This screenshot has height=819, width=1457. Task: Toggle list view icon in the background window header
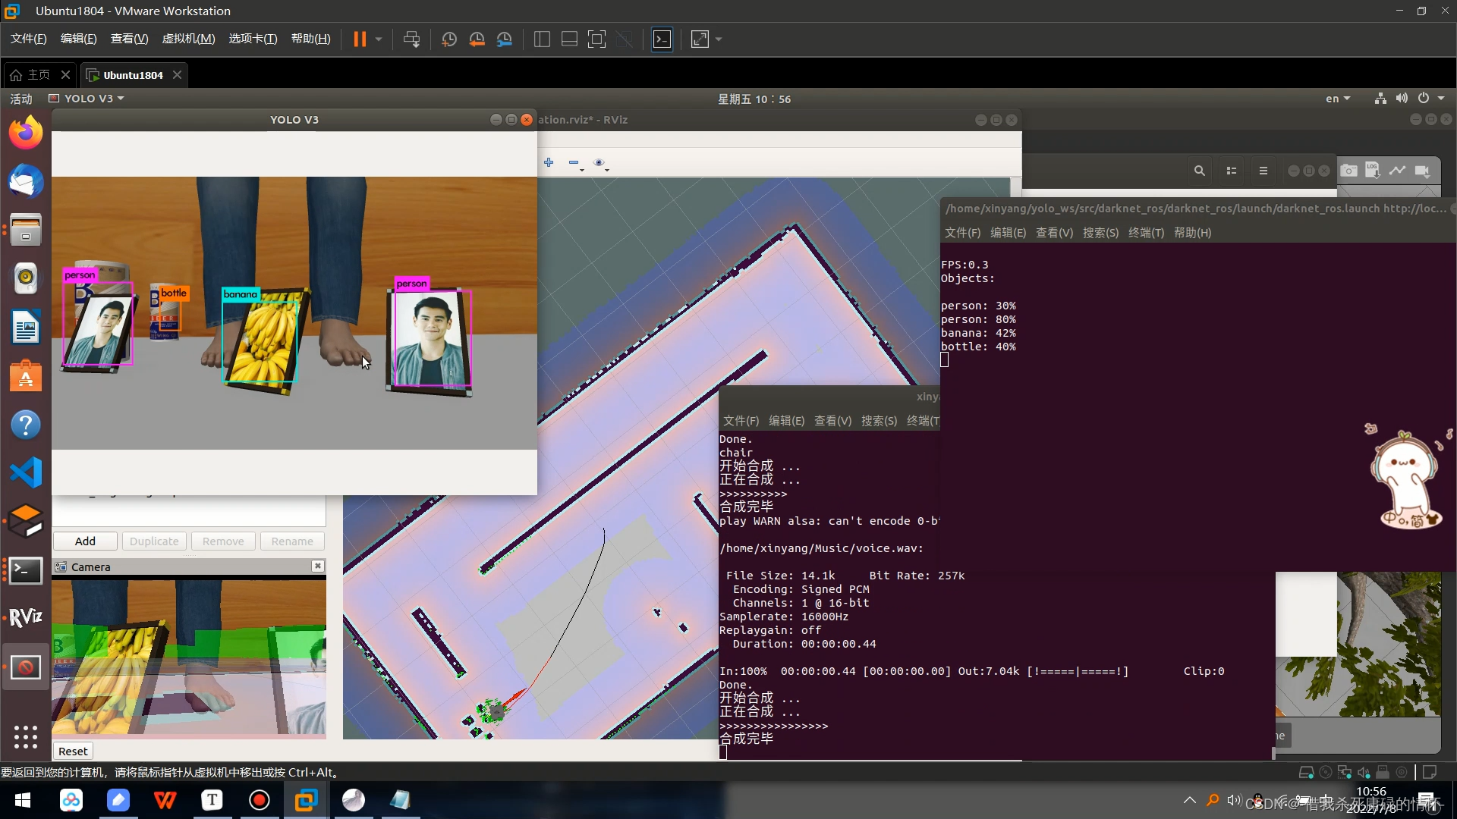coord(1232,171)
